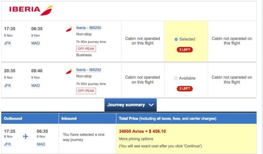Viewport: 263px width, 154px height.
Task: Click the 2 LEFT badge under Available
Action: pyautogui.click(x=185, y=88)
